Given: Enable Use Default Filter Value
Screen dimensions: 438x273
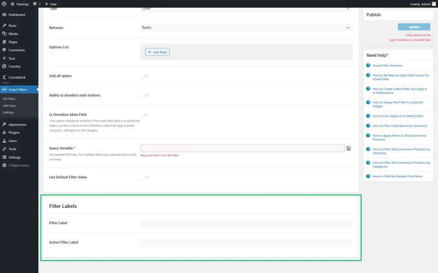Looking at the screenshot, I should (x=145, y=177).
